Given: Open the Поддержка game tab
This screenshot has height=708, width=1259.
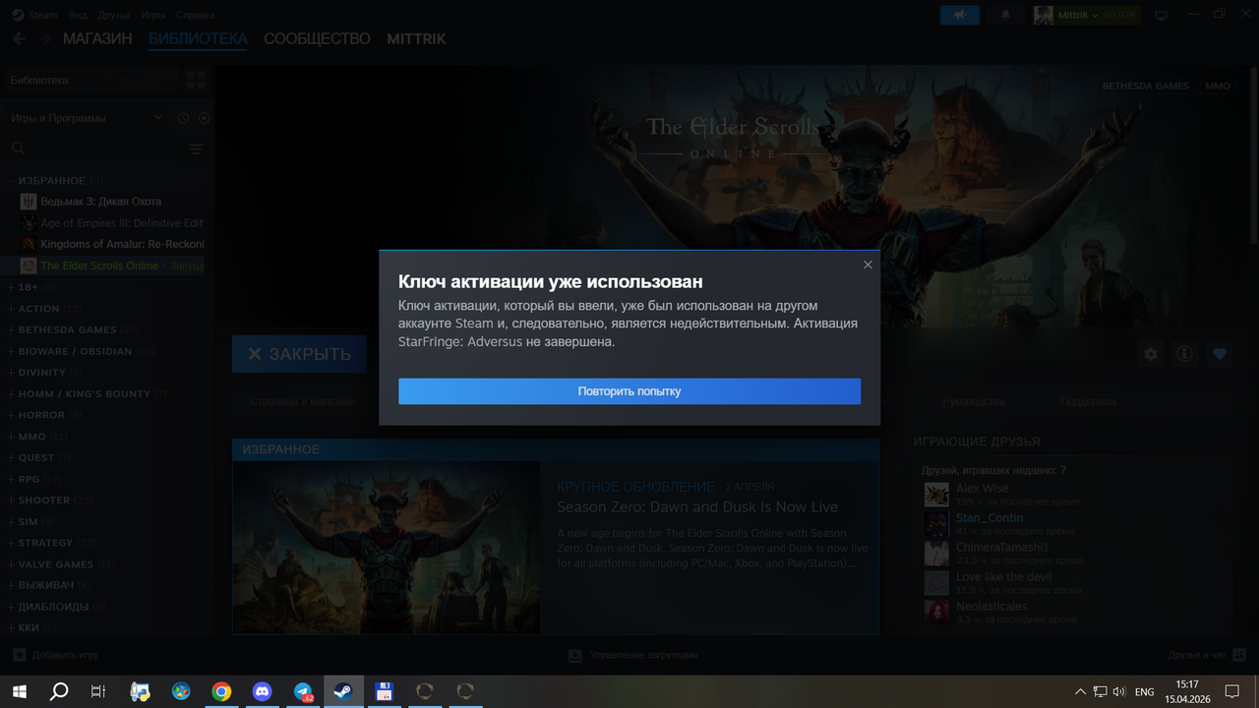Looking at the screenshot, I should tap(1088, 401).
